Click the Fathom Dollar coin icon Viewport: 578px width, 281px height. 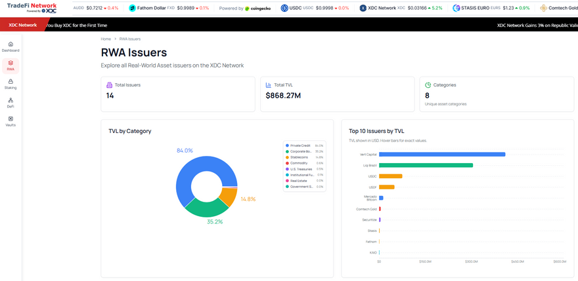132,8
